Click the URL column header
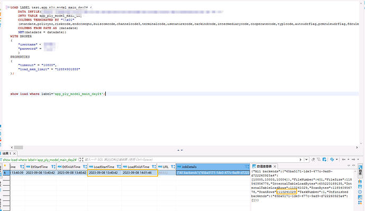 click(166, 167)
